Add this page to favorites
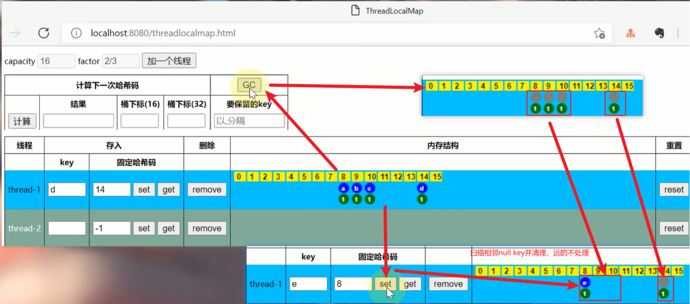The height and width of the screenshot is (304, 690). click(599, 33)
